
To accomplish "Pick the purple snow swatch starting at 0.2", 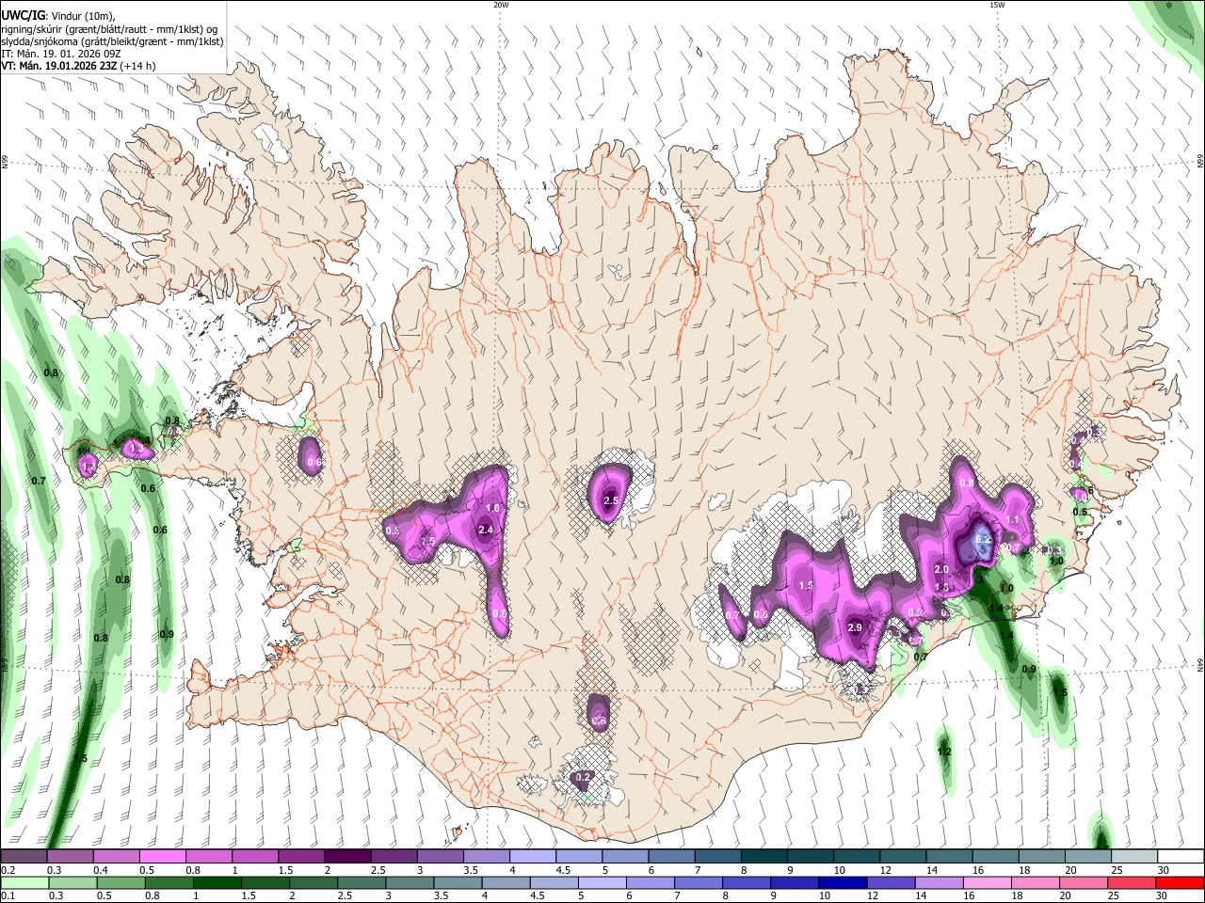I will (23, 856).
